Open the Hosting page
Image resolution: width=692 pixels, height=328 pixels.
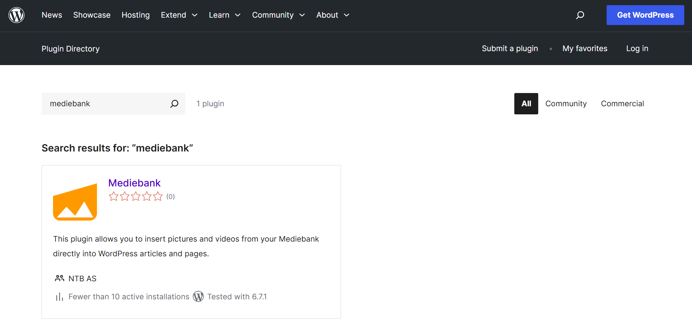click(136, 15)
